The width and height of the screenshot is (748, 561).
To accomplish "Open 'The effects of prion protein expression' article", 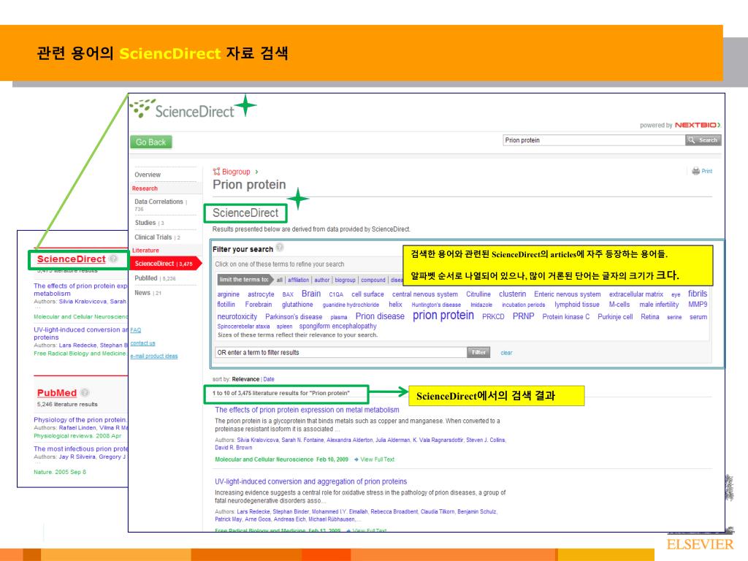I will pyautogui.click(x=307, y=410).
